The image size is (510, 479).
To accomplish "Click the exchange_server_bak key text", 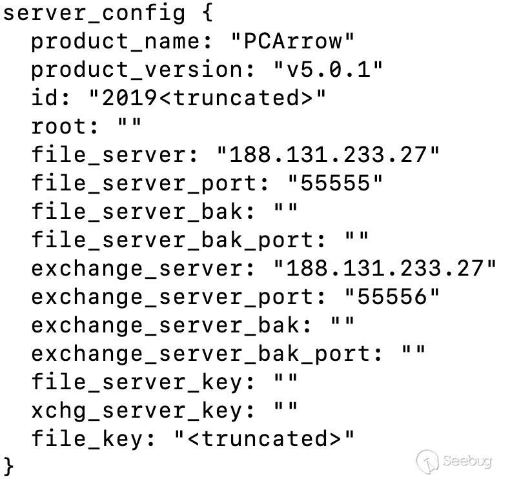I will tap(172, 326).
